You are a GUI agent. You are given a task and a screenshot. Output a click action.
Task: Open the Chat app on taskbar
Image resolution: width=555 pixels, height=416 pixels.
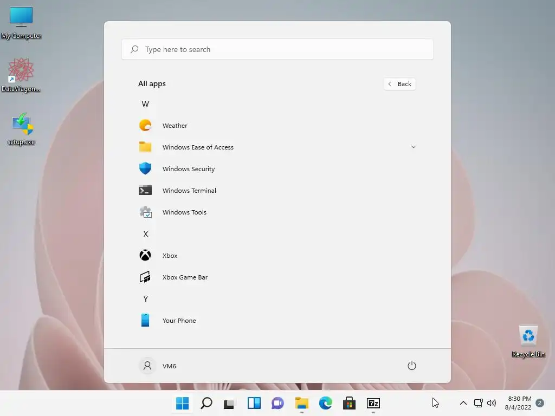coord(278,403)
